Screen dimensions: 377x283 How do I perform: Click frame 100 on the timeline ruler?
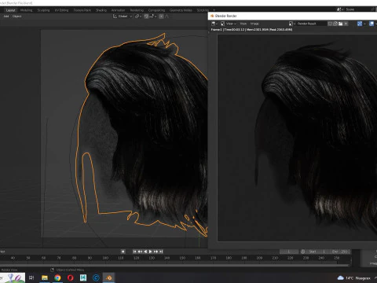(105, 258)
